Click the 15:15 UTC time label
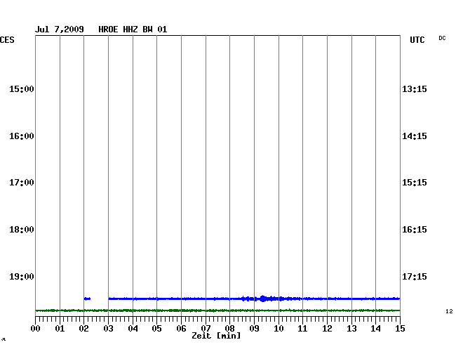 [x=415, y=183]
